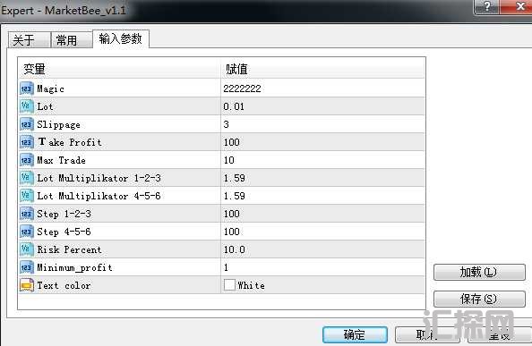Viewport: 532px width, 346px height.
Task: Click the Step 1-2-3 value 100
Action: pyautogui.click(x=232, y=214)
